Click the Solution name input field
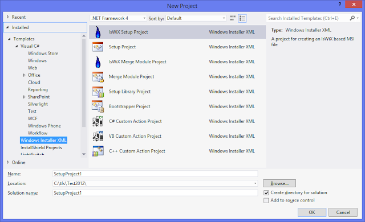The height and width of the screenshot is (222, 365). (x=155, y=193)
